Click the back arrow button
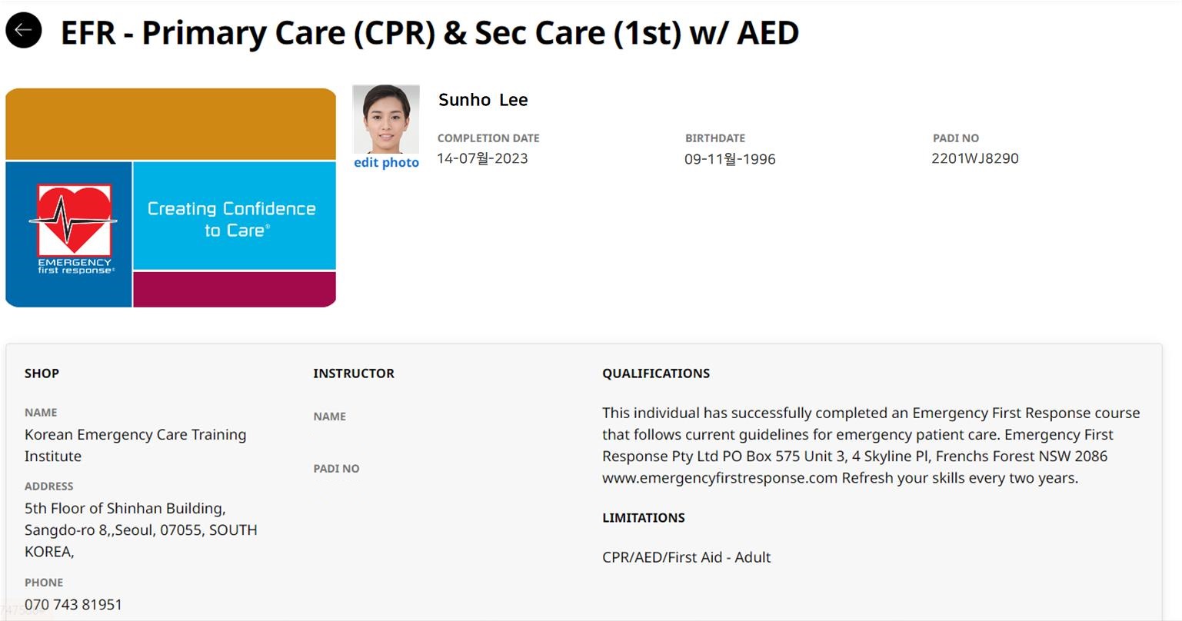 pyautogui.click(x=23, y=30)
